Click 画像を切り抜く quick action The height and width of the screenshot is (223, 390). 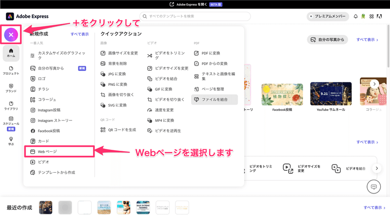coord(117,95)
